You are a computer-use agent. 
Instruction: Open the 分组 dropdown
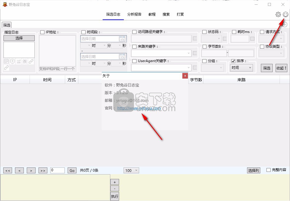[212, 68]
